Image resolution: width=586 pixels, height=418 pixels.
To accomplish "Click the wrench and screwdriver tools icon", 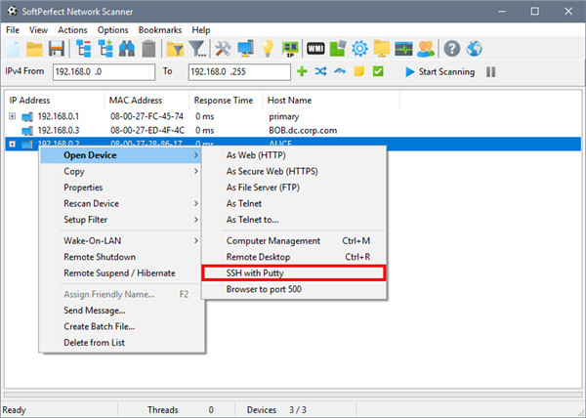I will 221,49.
